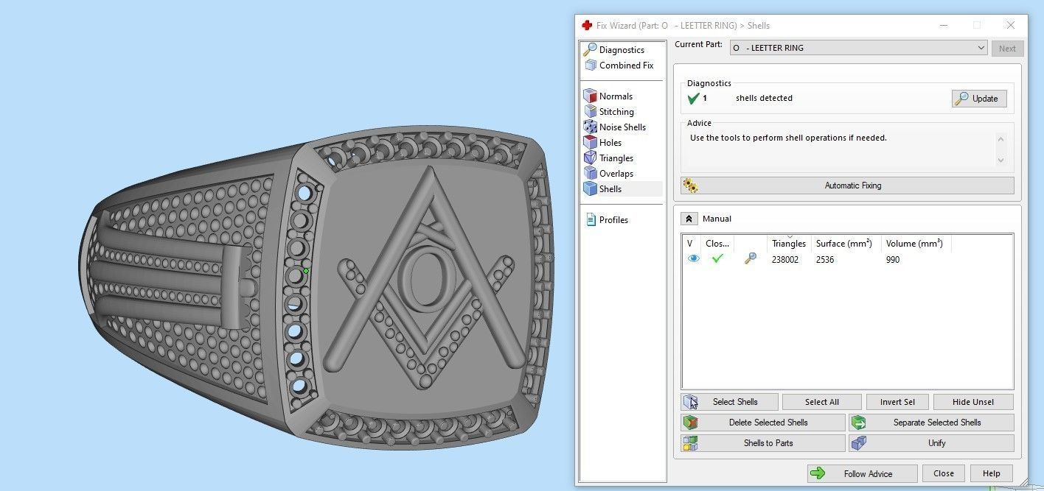
Task: Click the Stitching icon
Action: [590, 111]
